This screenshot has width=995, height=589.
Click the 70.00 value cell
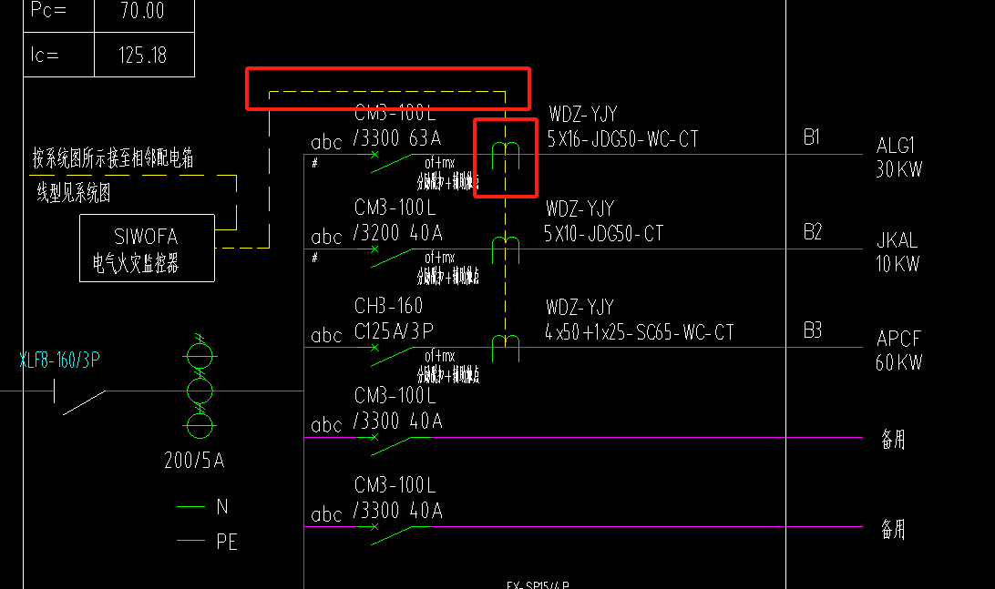(x=144, y=15)
